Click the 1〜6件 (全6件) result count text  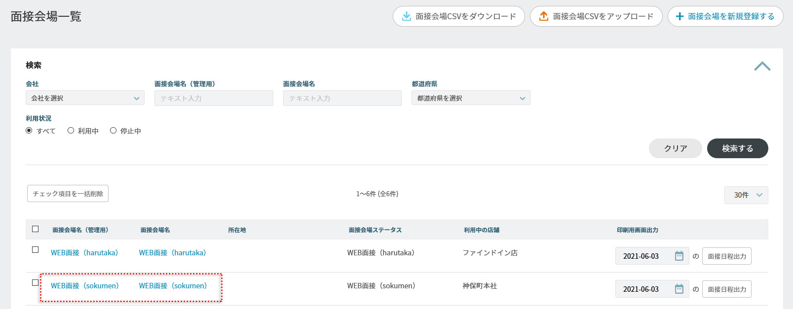[x=377, y=194]
